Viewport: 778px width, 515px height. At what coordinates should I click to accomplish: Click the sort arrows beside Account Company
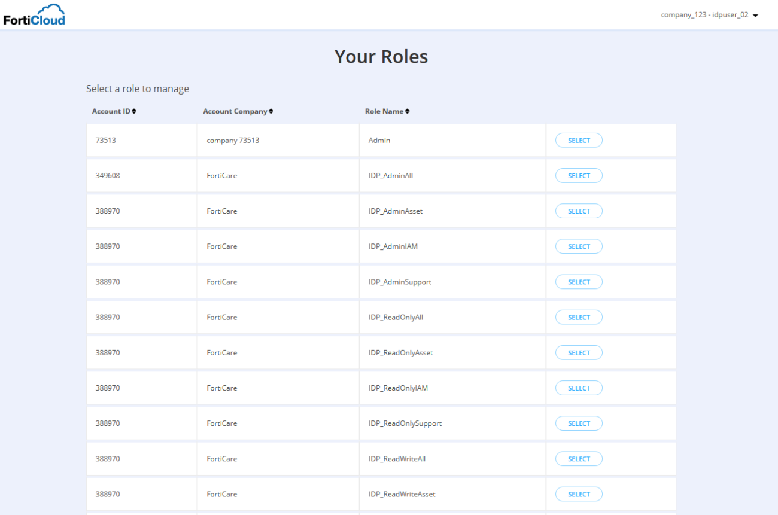tap(271, 111)
